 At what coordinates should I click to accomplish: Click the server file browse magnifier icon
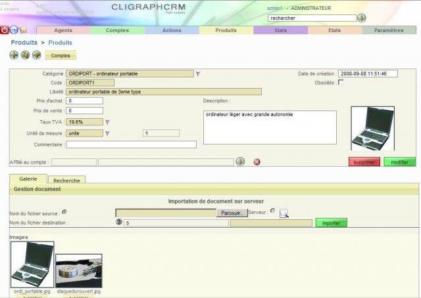284,213
